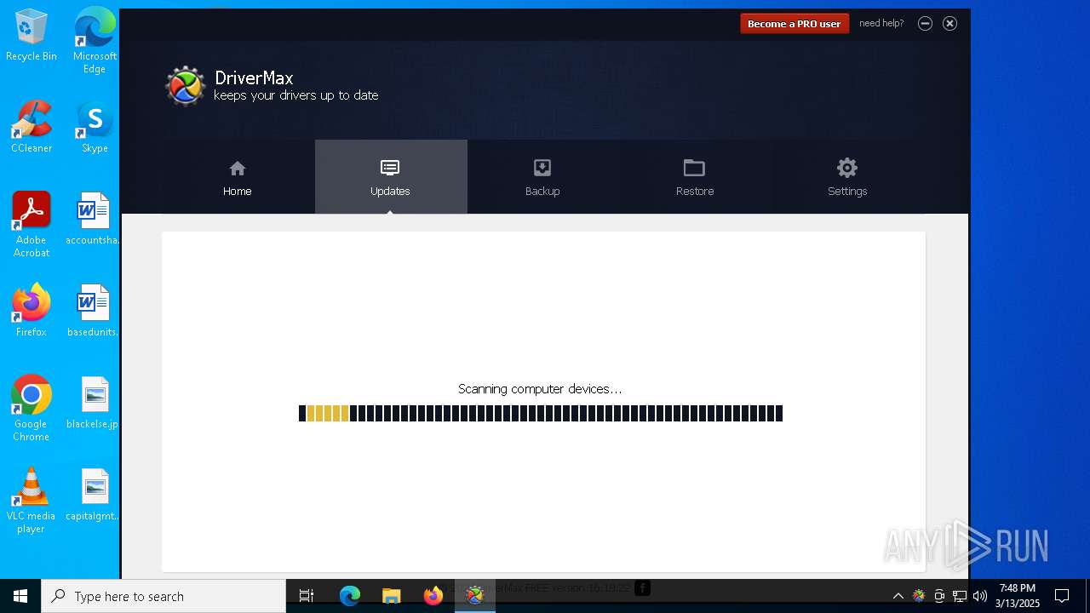The height and width of the screenshot is (613, 1090).
Task: Select the blackelse.jpg image file
Action: 93,403
